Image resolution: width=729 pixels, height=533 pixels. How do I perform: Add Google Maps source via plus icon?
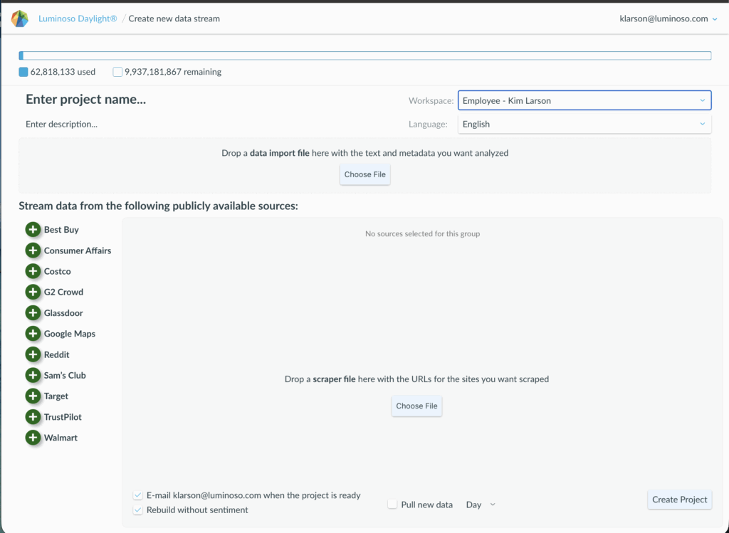coord(33,334)
